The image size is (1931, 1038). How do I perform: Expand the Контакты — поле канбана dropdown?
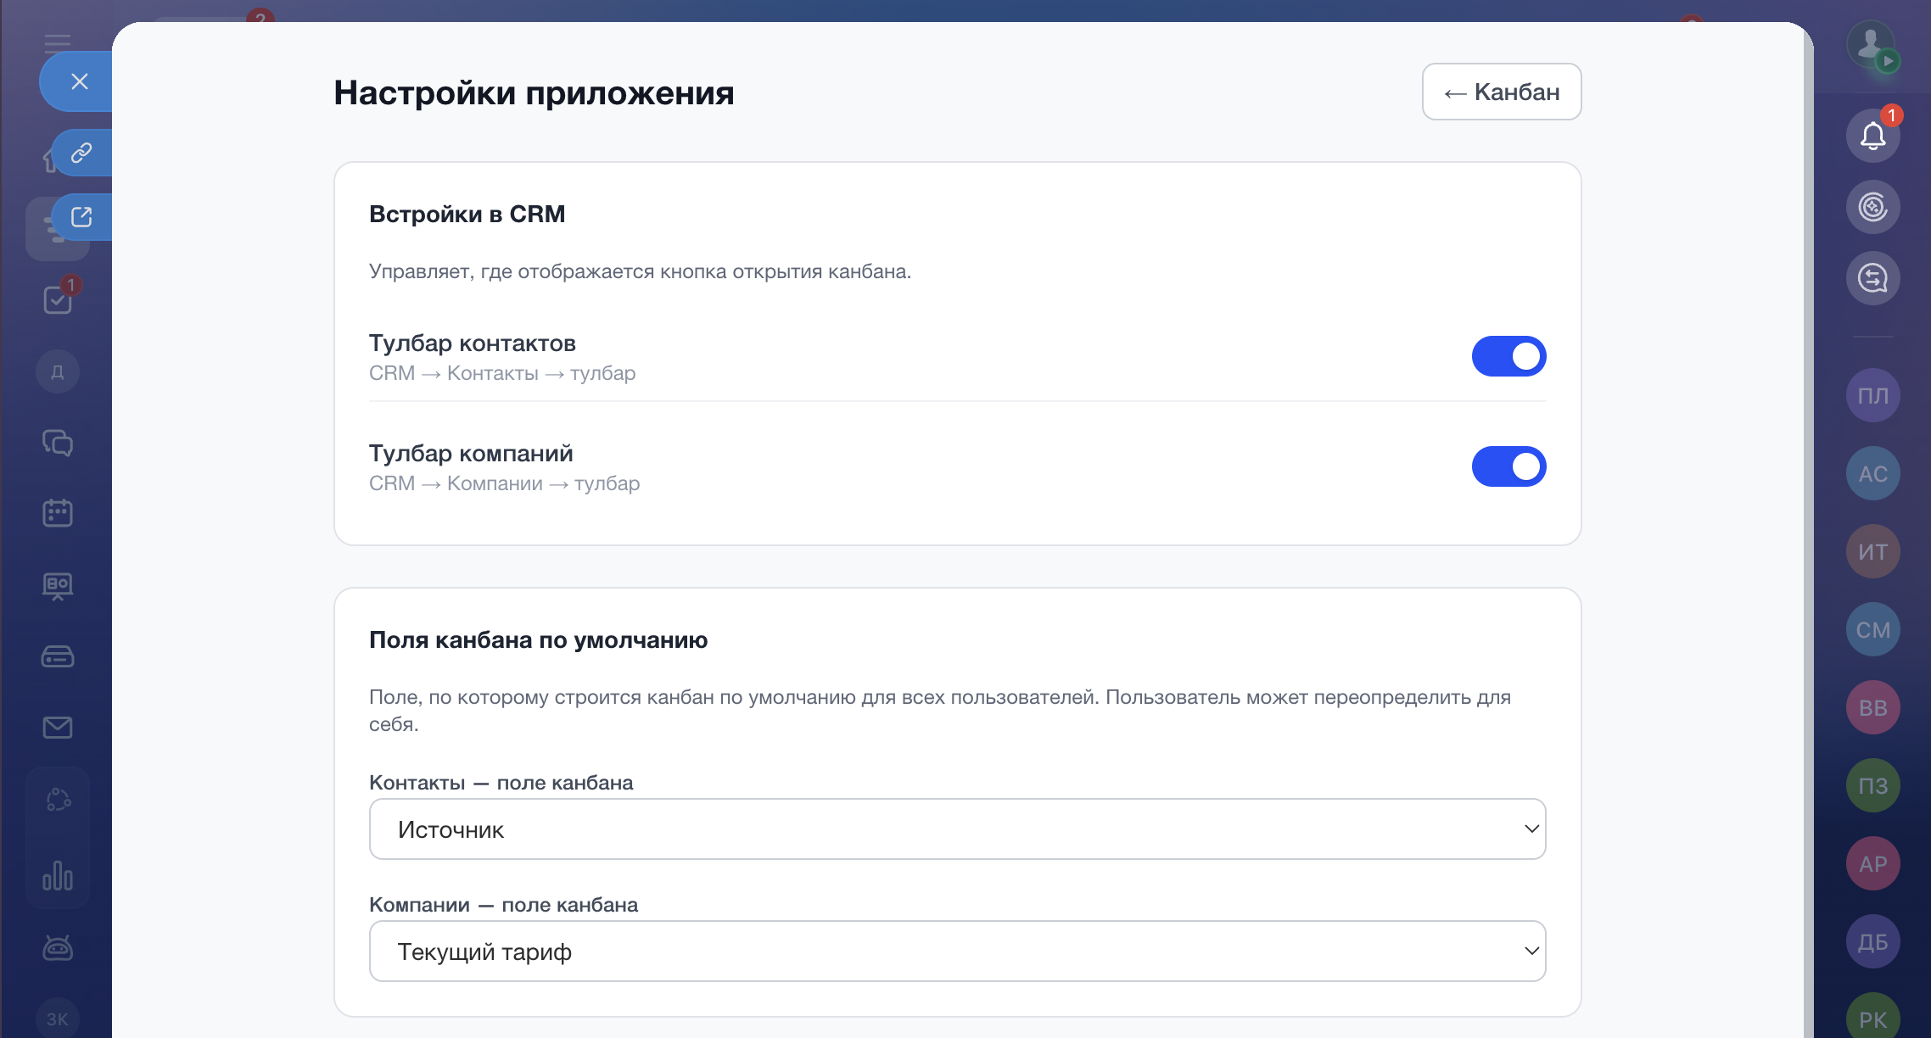click(x=957, y=829)
